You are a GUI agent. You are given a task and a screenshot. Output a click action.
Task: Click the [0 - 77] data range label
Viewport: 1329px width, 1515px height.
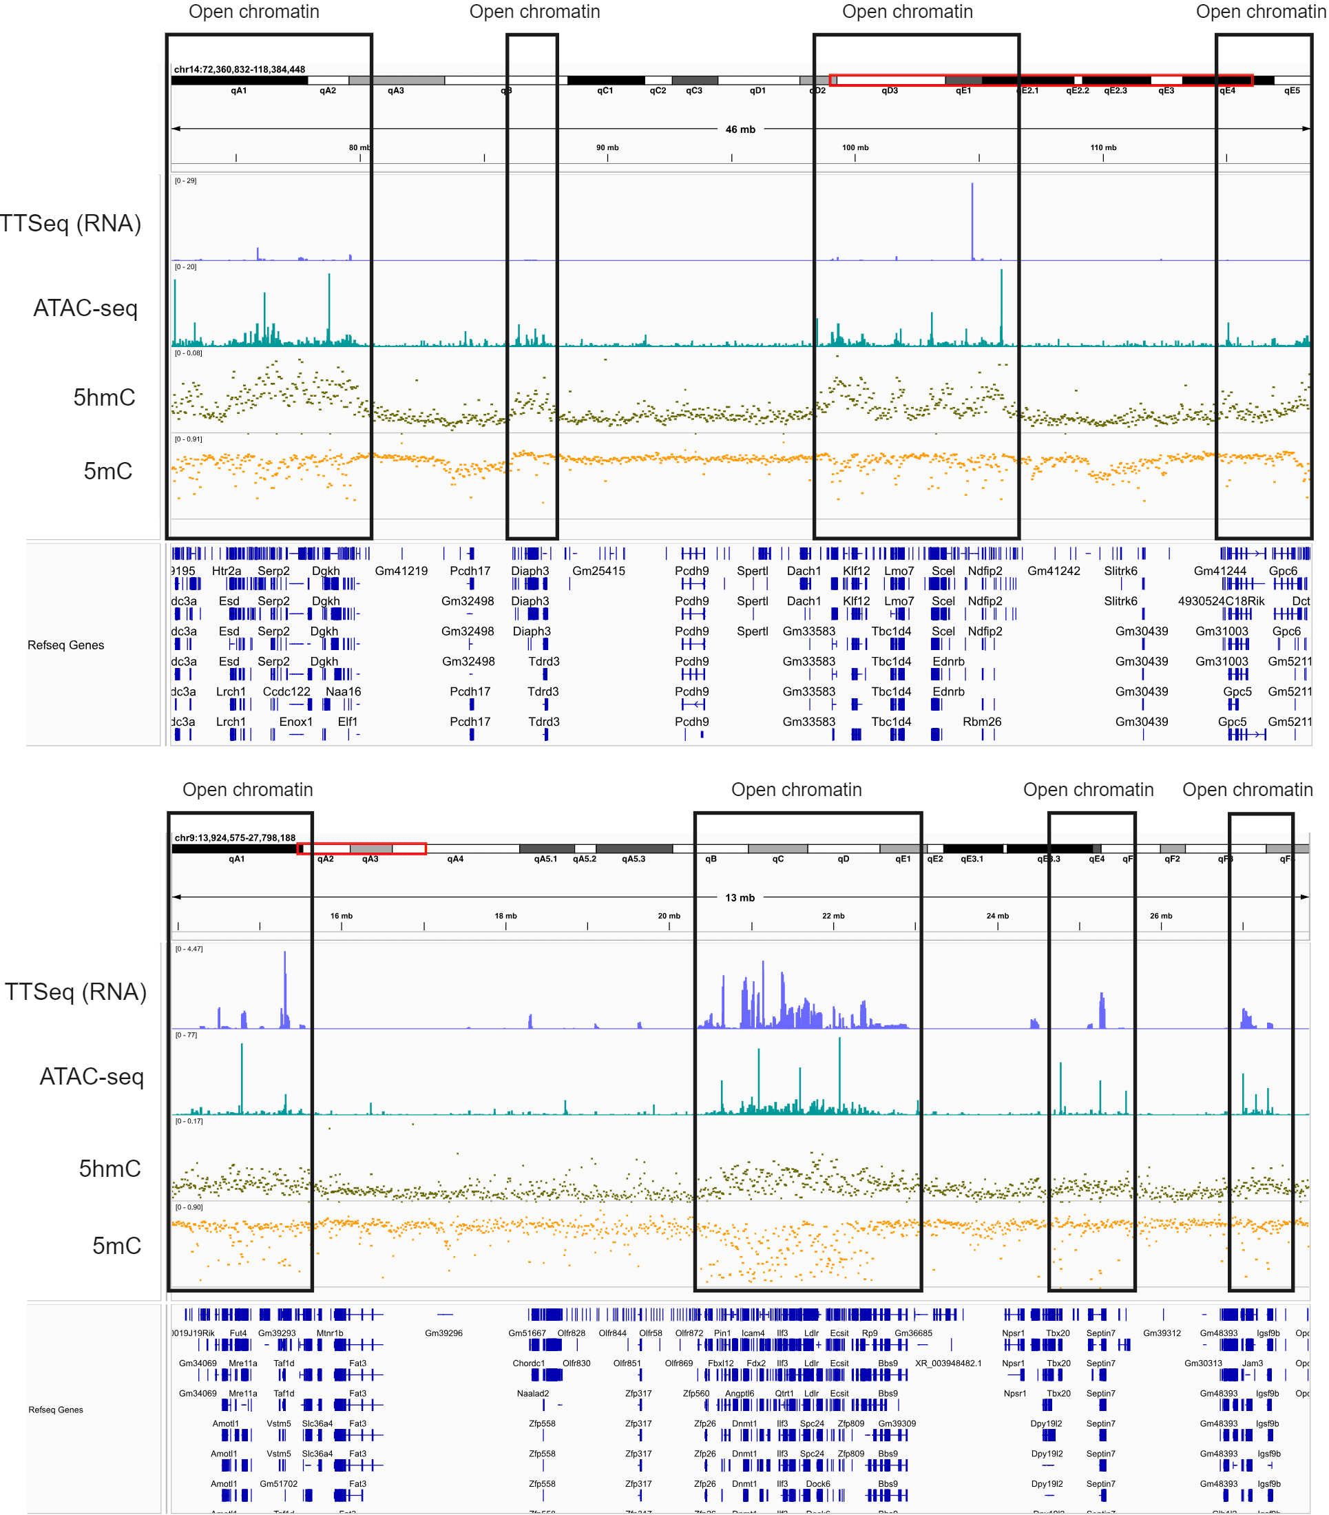tap(186, 1035)
